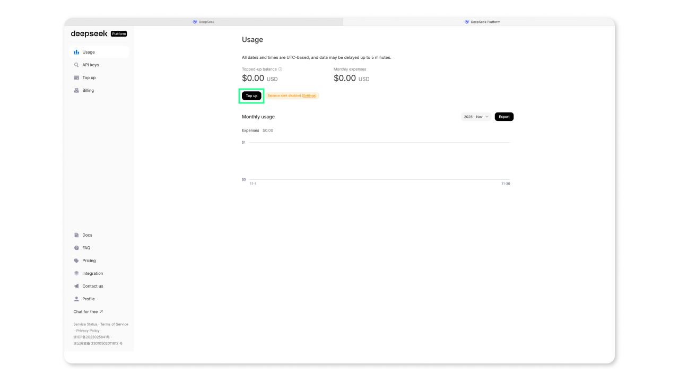The image size is (679, 382).
Task: Open the Terms of Service footer link
Action: 115,324
